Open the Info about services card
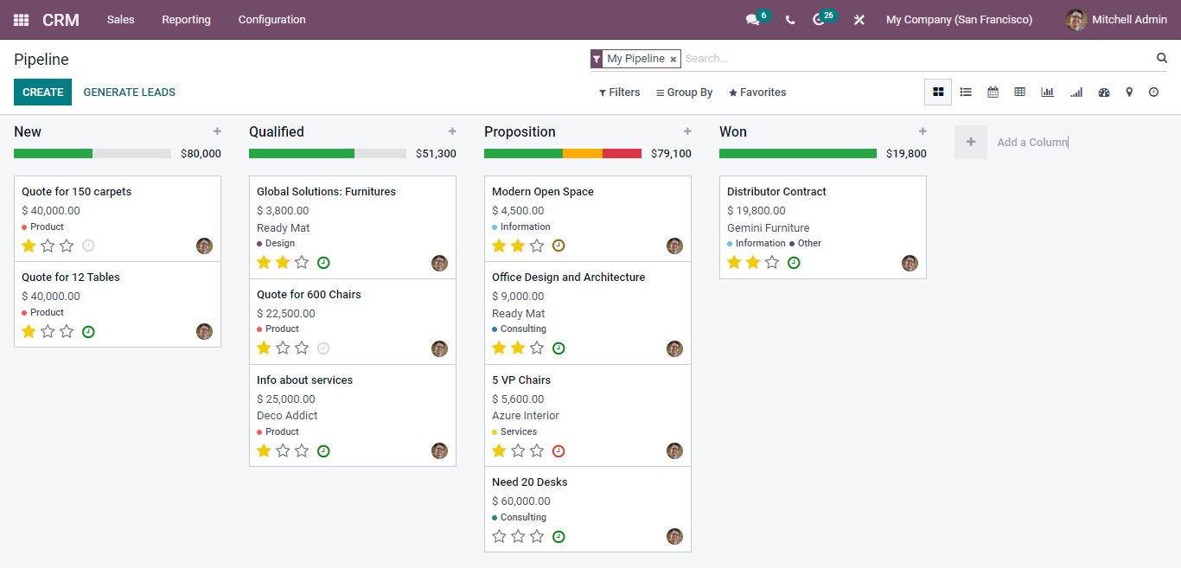1181x568 pixels. tap(353, 416)
